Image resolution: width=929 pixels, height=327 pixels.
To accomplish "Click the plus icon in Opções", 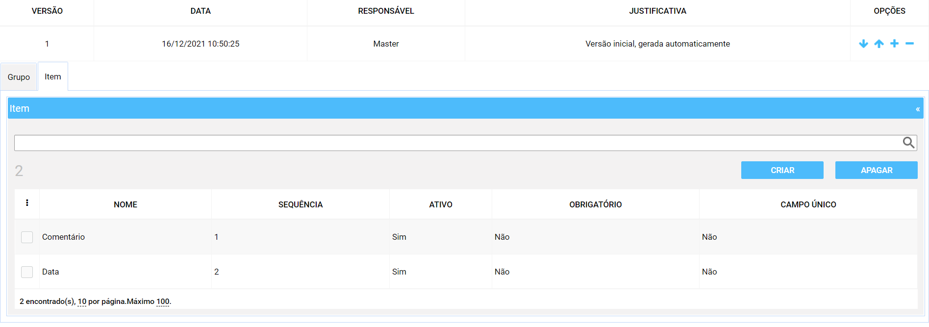I will (894, 44).
